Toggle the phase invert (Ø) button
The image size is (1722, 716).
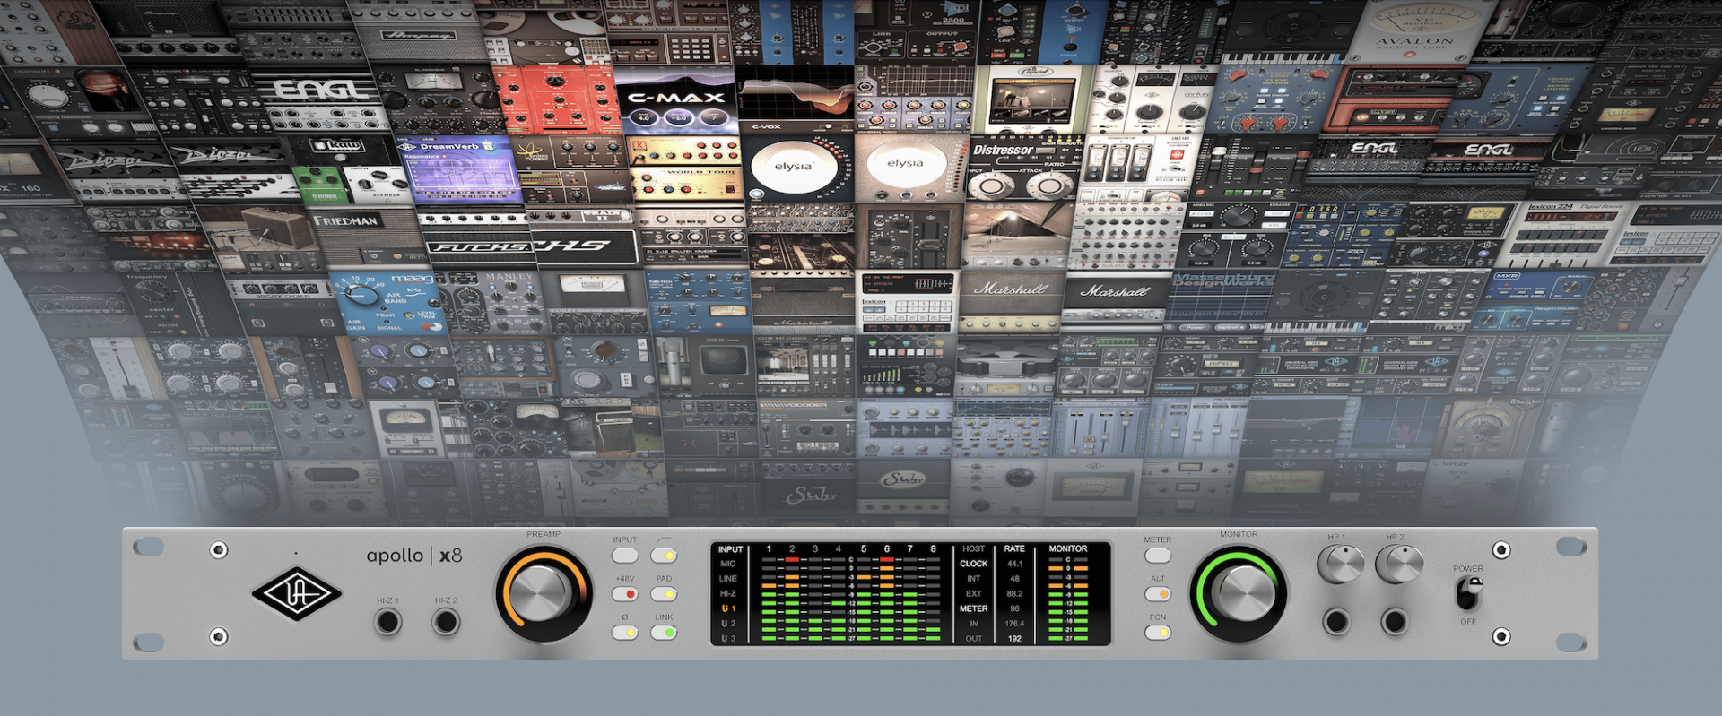(625, 632)
